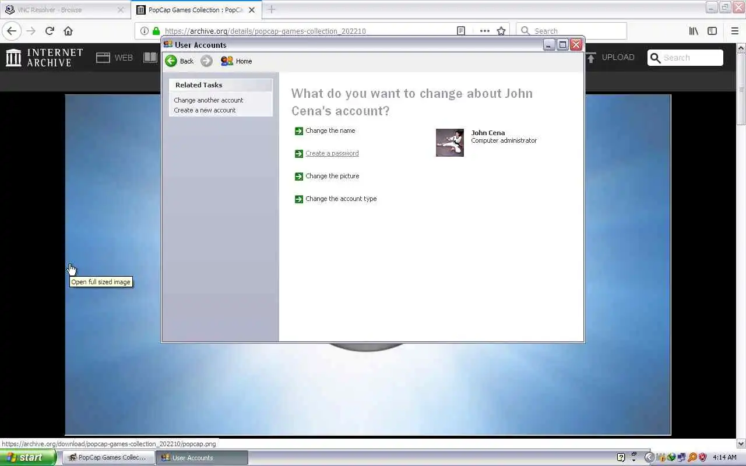This screenshot has height=466, width=746.
Task: Click the browser Search box
Action: (571, 31)
